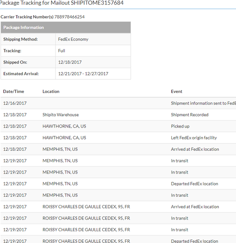Click the Date/Time column header
The width and height of the screenshot is (236, 243).
tap(14, 92)
